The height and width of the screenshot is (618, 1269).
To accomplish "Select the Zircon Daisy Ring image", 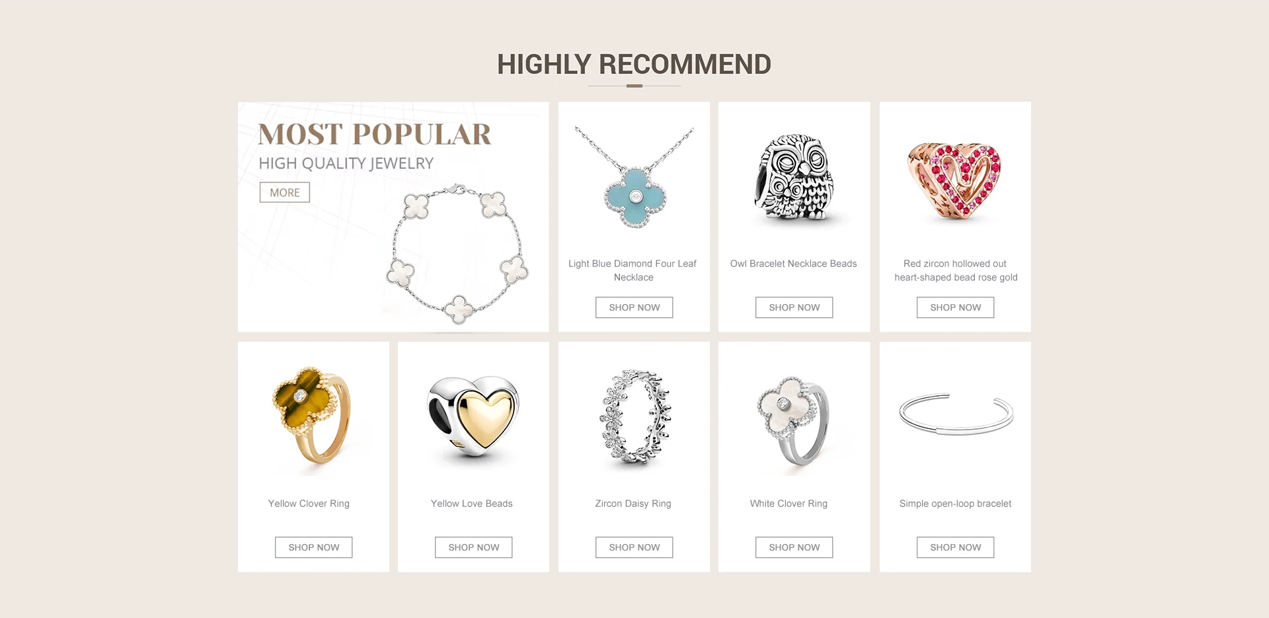I will pyautogui.click(x=634, y=416).
